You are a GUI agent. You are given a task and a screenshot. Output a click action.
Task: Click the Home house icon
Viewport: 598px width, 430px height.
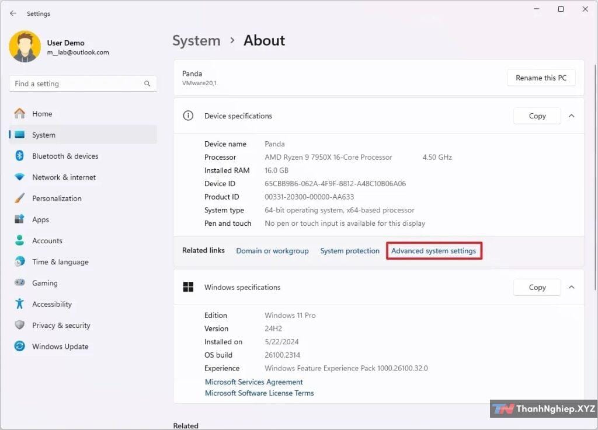tap(19, 114)
